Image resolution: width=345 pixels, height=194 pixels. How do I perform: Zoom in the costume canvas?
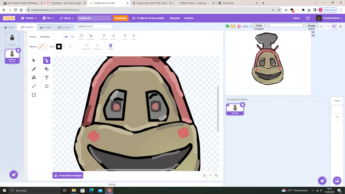[216, 176]
